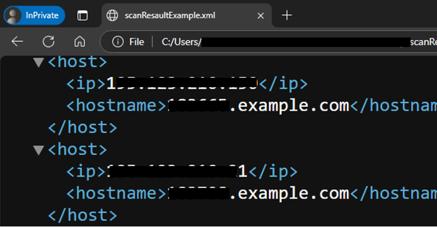The width and height of the screenshot is (437, 227).
Task: Click second example.com hostname text
Action: [290, 194]
